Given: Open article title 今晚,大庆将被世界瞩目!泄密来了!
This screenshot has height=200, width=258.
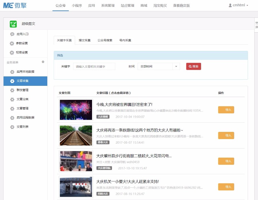Looking at the screenshot, I should 124,104.
